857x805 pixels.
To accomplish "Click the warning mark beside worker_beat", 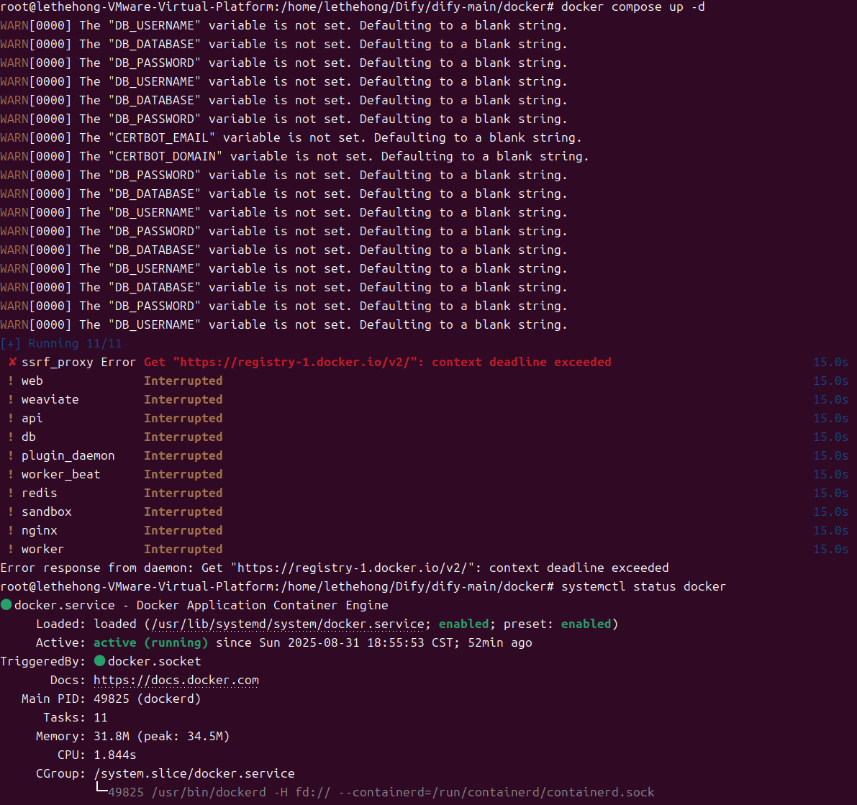I will pos(11,474).
